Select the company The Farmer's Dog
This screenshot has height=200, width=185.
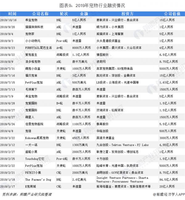pyautogui.click(x=38, y=180)
